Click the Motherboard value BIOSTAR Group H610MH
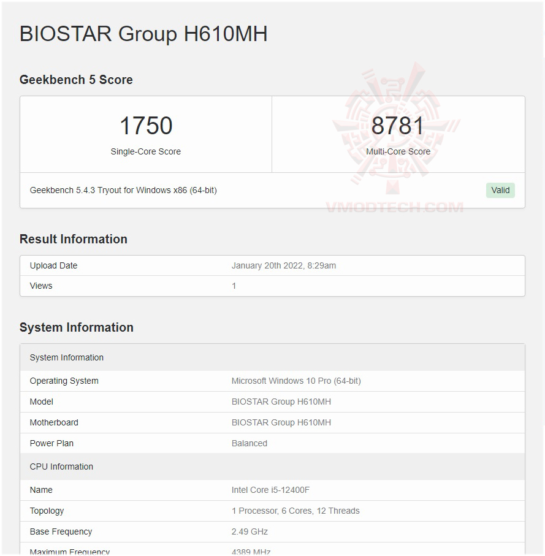Image resolution: width=545 pixels, height=556 pixels. (x=281, y=423)
